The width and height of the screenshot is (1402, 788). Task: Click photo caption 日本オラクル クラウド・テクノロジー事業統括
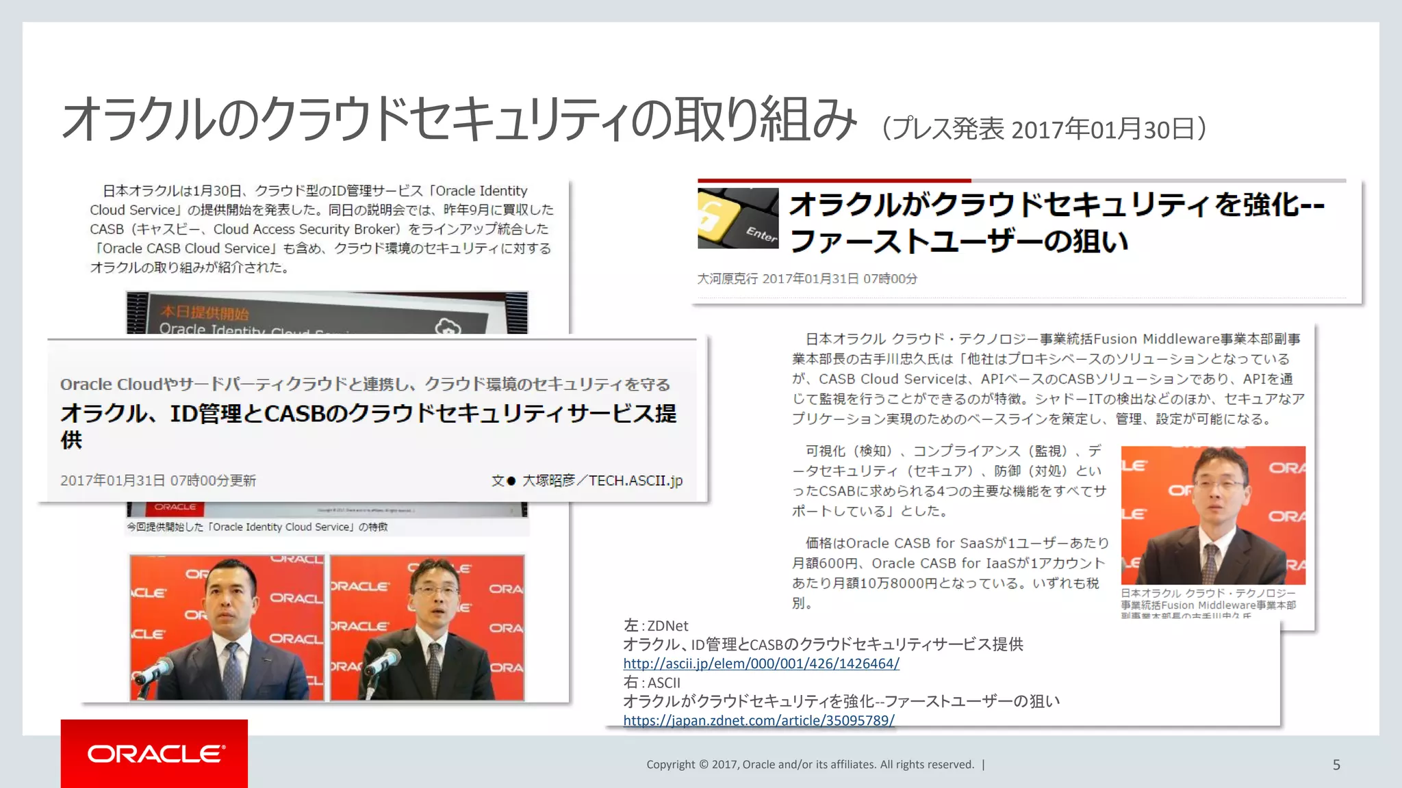click(1208, 603)
